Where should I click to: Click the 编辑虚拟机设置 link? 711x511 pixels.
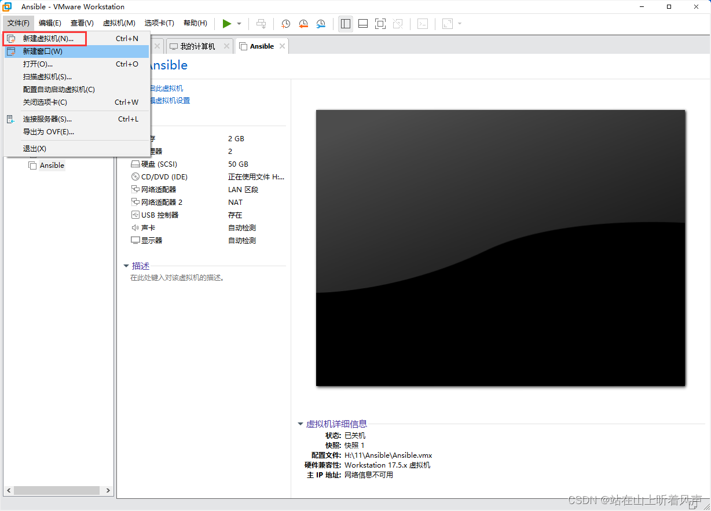point(169,101)
